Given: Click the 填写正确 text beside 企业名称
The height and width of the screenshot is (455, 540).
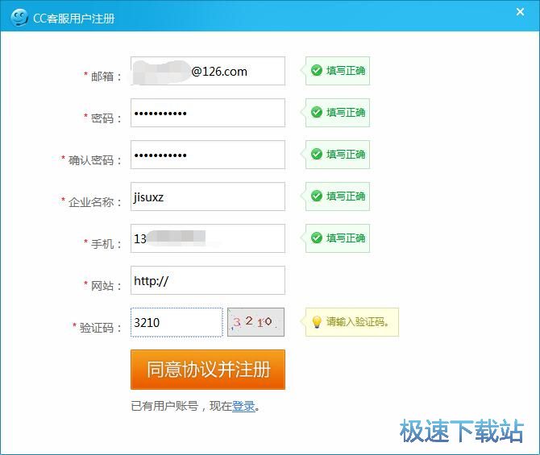Looking at the screenshot, I should tap(346, 196).
